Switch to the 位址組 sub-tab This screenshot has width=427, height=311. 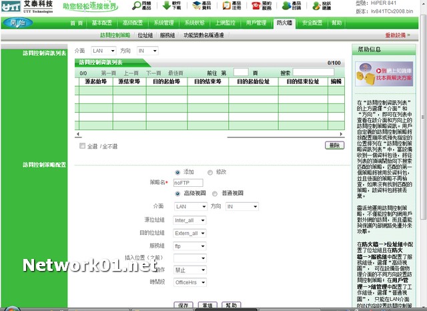tap(144, 34)
